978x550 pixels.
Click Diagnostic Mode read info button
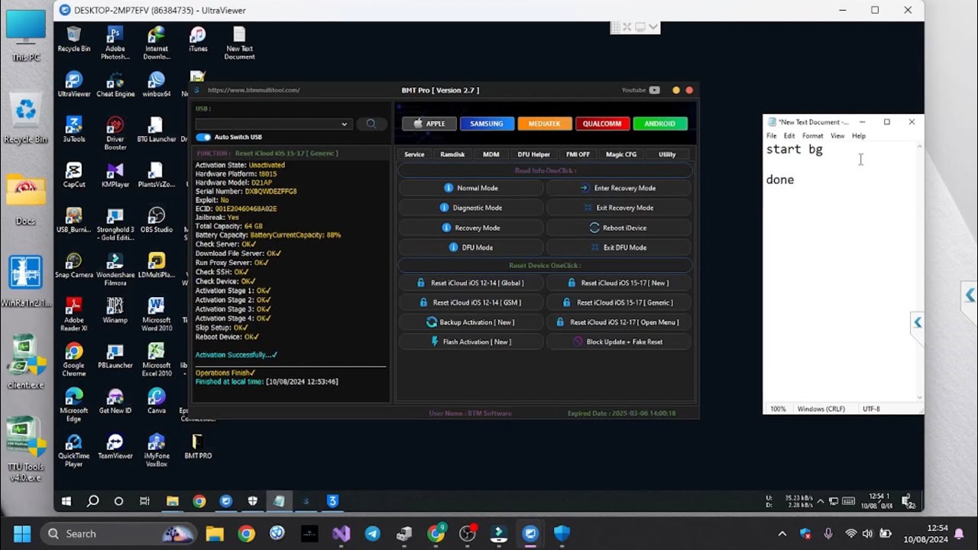(471, 208)
